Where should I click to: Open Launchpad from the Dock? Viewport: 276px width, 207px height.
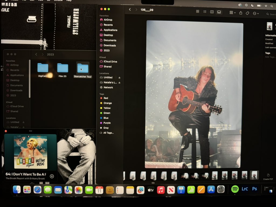pyautogui.click(x=27, y=190)
